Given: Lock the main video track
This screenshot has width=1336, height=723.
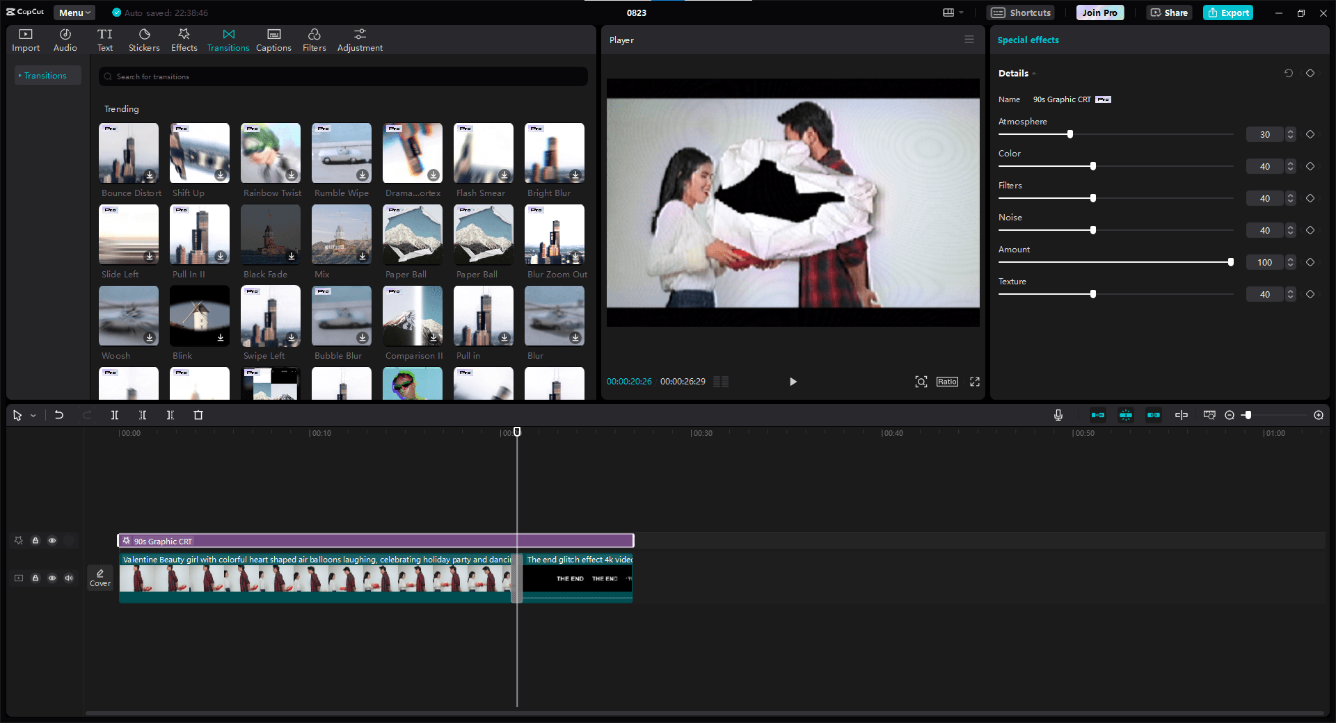Looking at the screenshot, I should click(35, 578).
